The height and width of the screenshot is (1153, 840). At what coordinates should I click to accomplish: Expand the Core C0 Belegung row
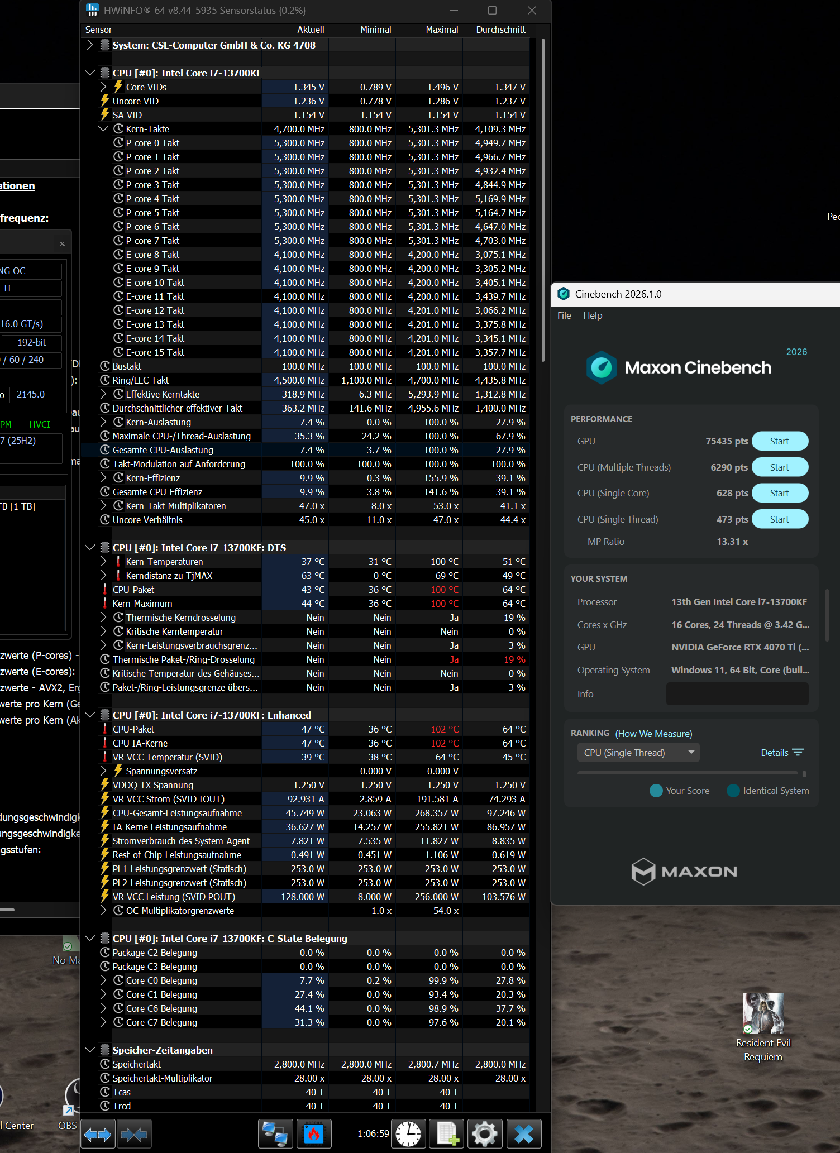pos(103,980)
